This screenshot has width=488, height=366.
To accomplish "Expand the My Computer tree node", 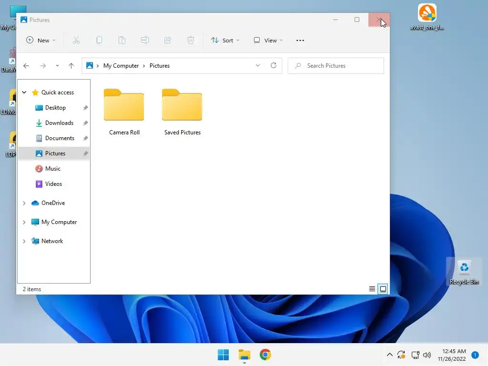I will (24, 222).
